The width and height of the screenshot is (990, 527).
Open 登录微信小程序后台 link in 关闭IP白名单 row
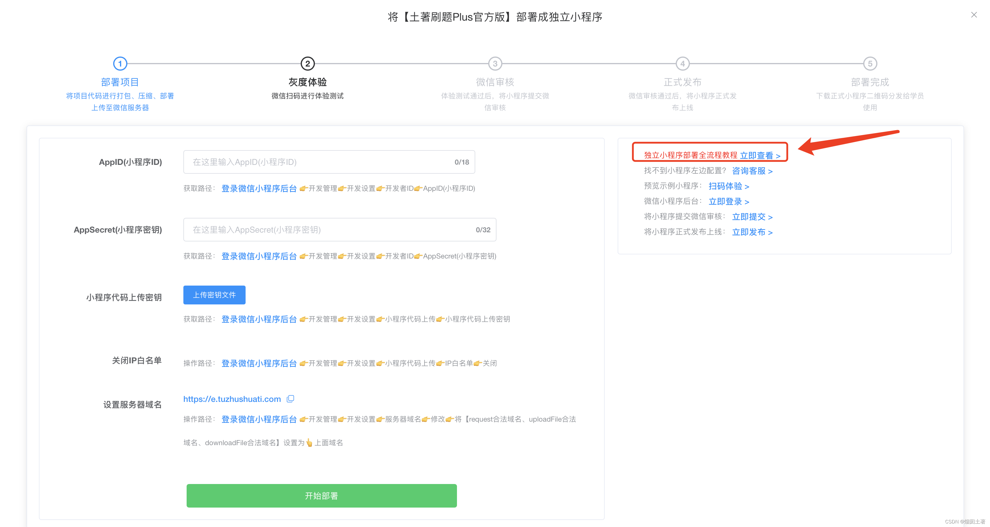click(259, 363)
